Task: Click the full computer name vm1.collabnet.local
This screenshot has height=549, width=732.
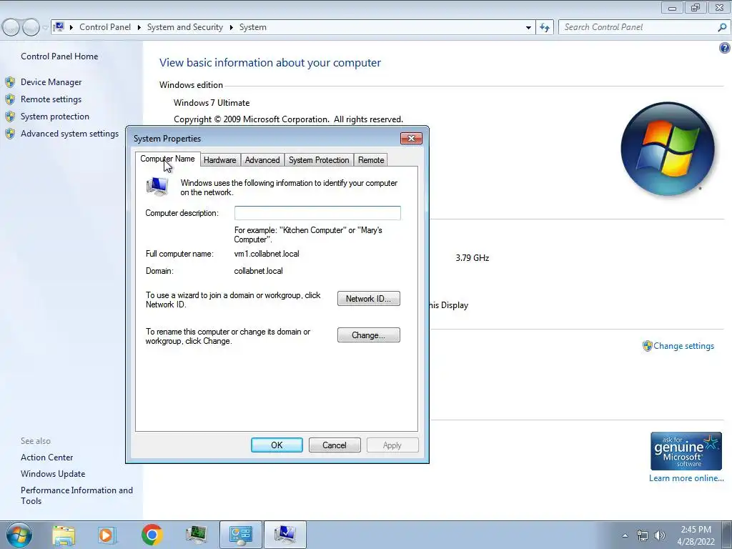Action: click(x=267, y=254)
